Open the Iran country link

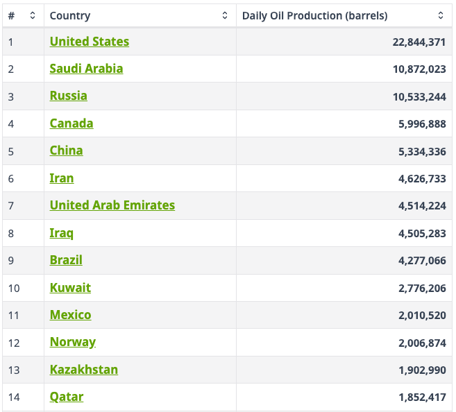coord(62,178)
